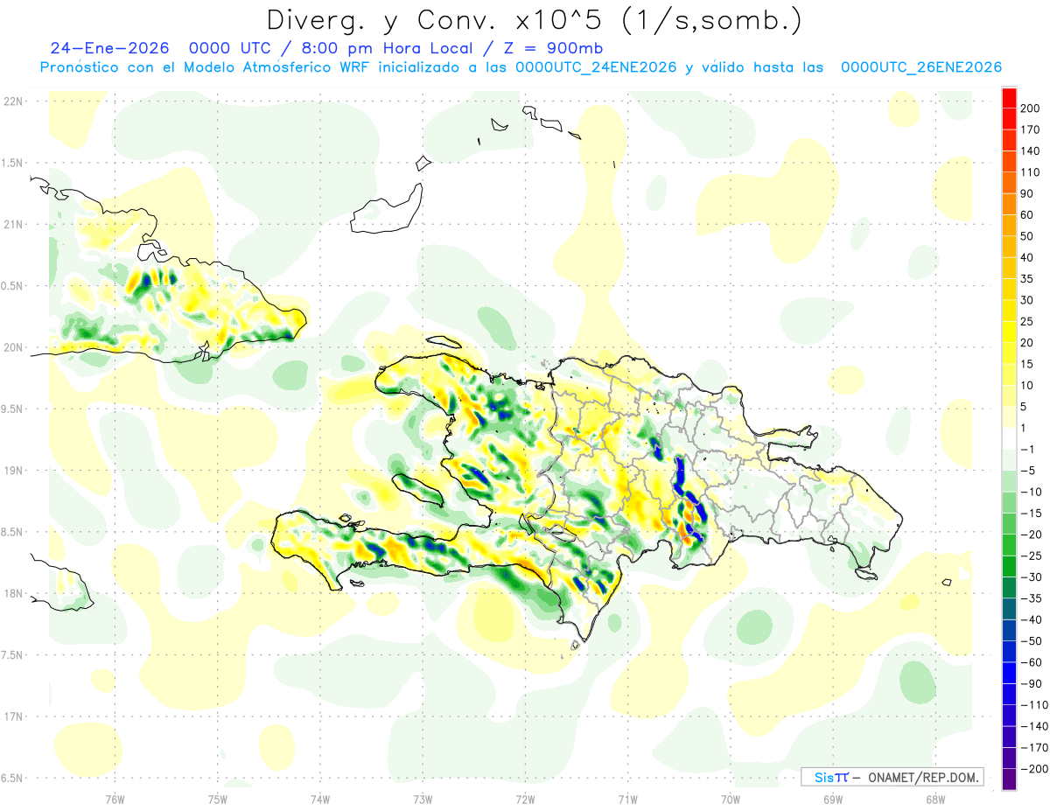Image resolution: width=1050 pixels, height=811 pixels.
Task: Click the -50 value on the color scale
Action: (1030, 640)
